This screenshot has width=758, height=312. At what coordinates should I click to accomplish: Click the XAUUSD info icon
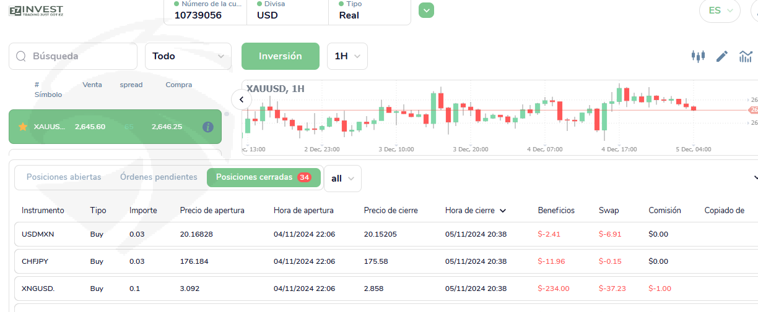(208, 127)
